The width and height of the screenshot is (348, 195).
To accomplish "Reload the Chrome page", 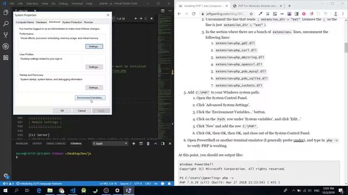I will (194, 14).
